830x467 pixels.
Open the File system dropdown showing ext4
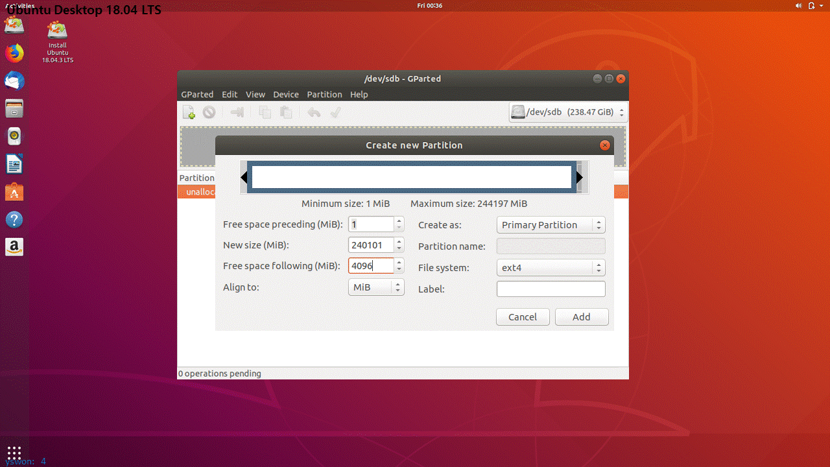pyautogui.click(x=551, y=267)
